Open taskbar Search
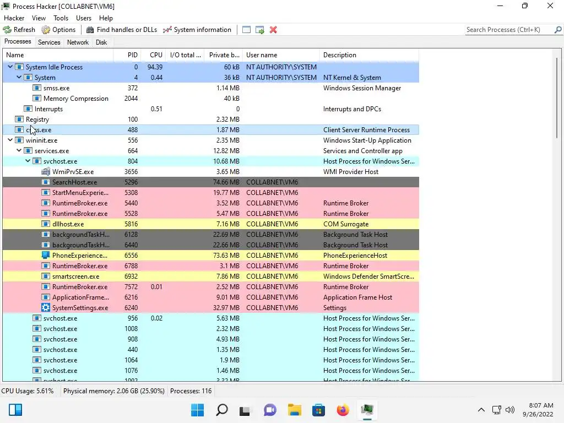 click(x=221, y=410)
